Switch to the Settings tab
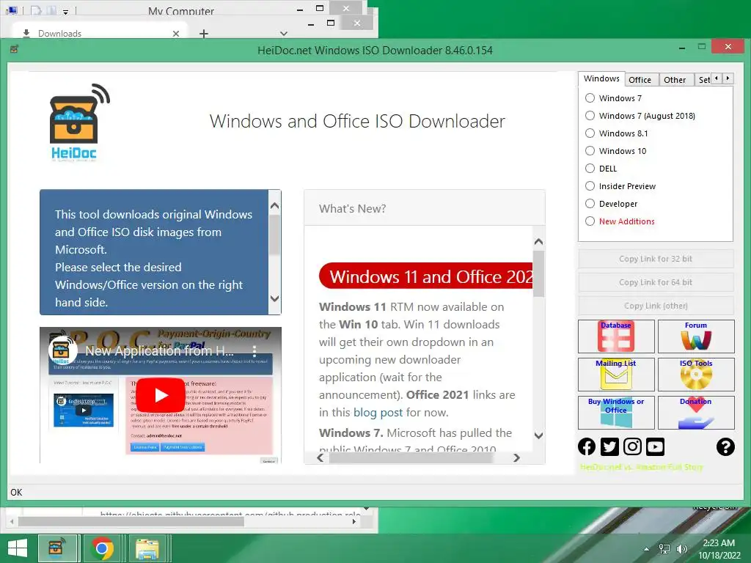This screenshot has height=563, width=751. coord(703,80)
